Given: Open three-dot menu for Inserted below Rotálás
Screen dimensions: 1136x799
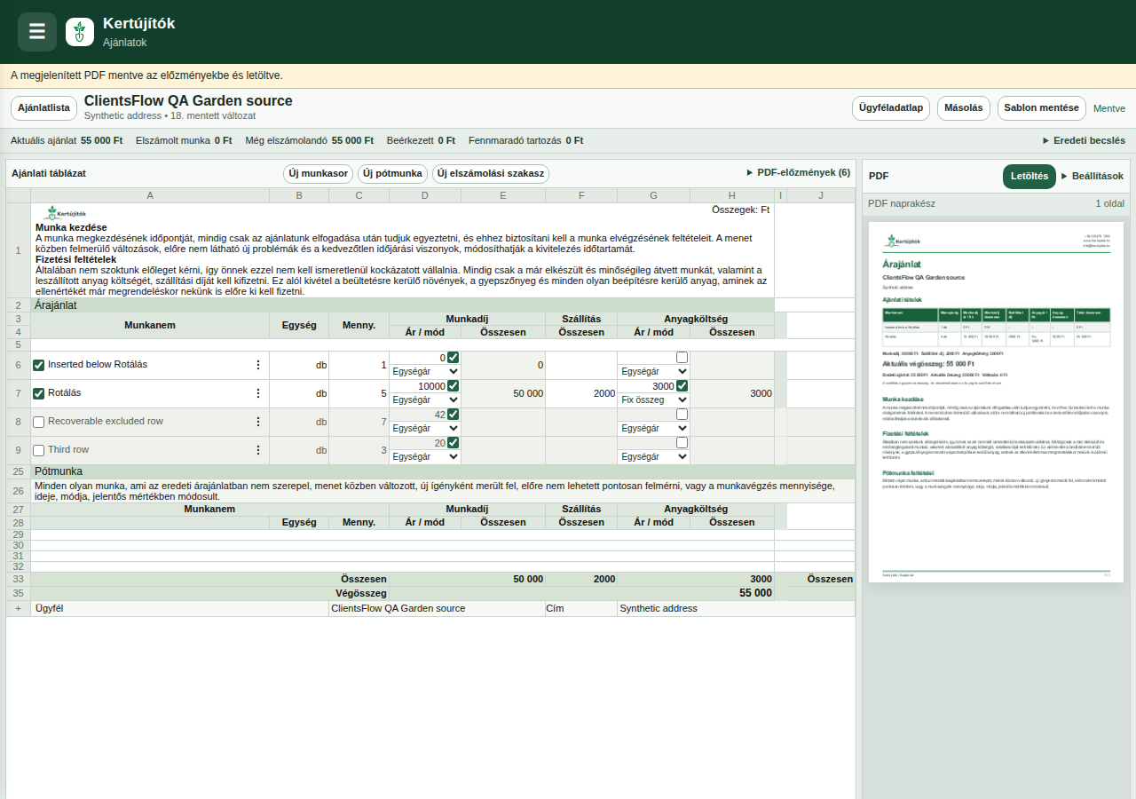Looking at the screenshot, I should tap(258, 365).
